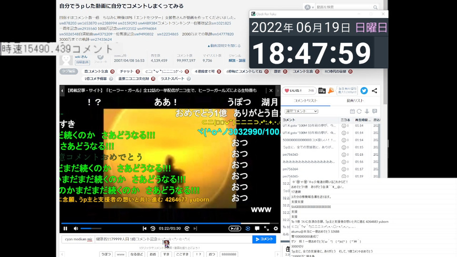Send the quick comment すき

166,254
